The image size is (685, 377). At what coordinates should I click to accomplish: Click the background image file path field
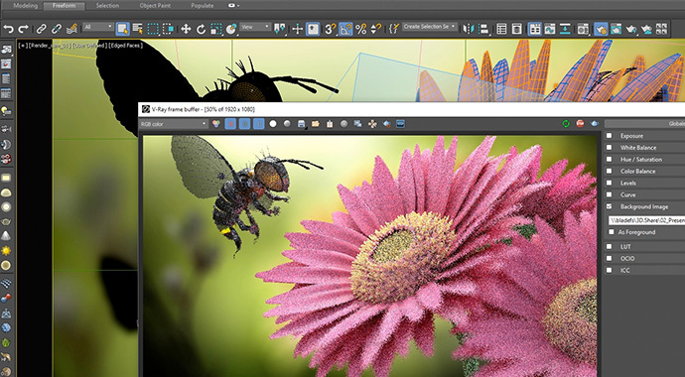pos(646,220)
